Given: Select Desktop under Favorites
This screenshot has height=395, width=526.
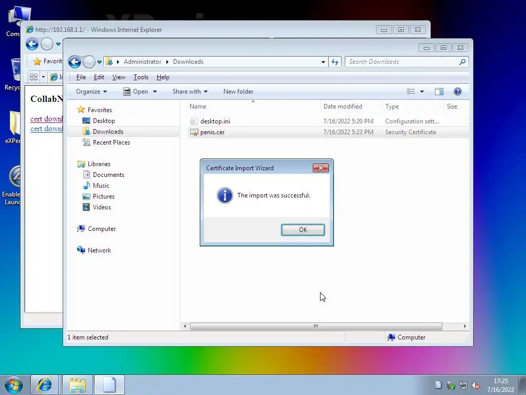Looking at the screenshot, I should coord(104,121).
